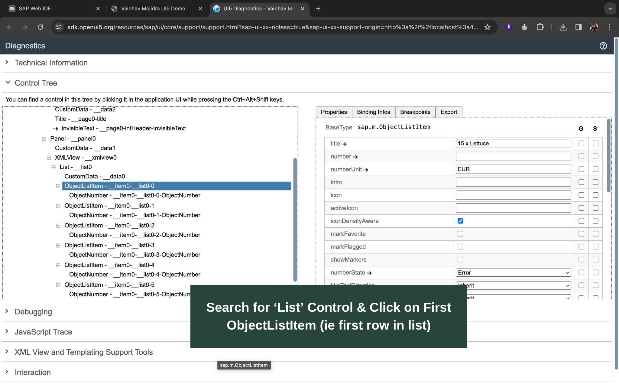Enable the markFavorite property checkbox
Viewport: 619px width, 387px height.
click(x=460, y=234)
